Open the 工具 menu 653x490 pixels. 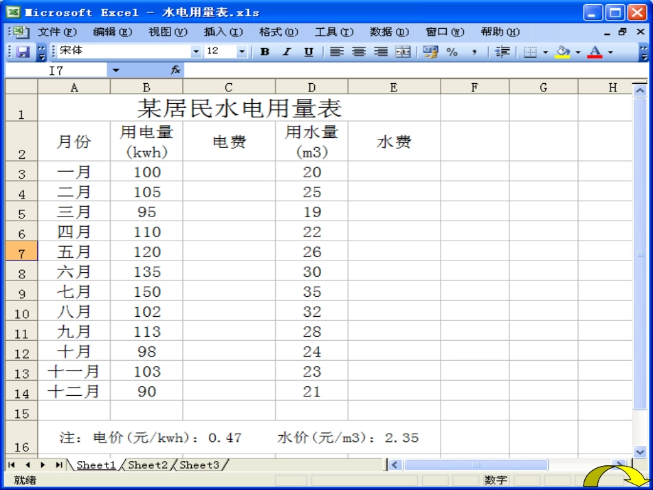click(334, 32)
